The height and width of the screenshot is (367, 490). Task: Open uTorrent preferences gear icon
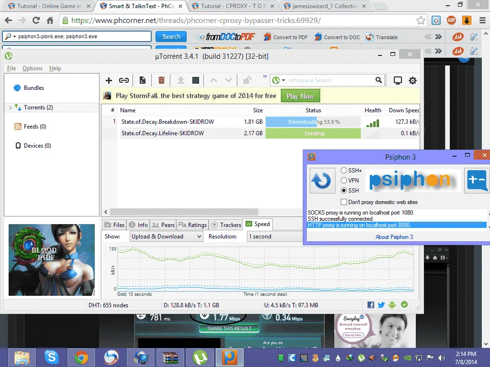[412, 80]
